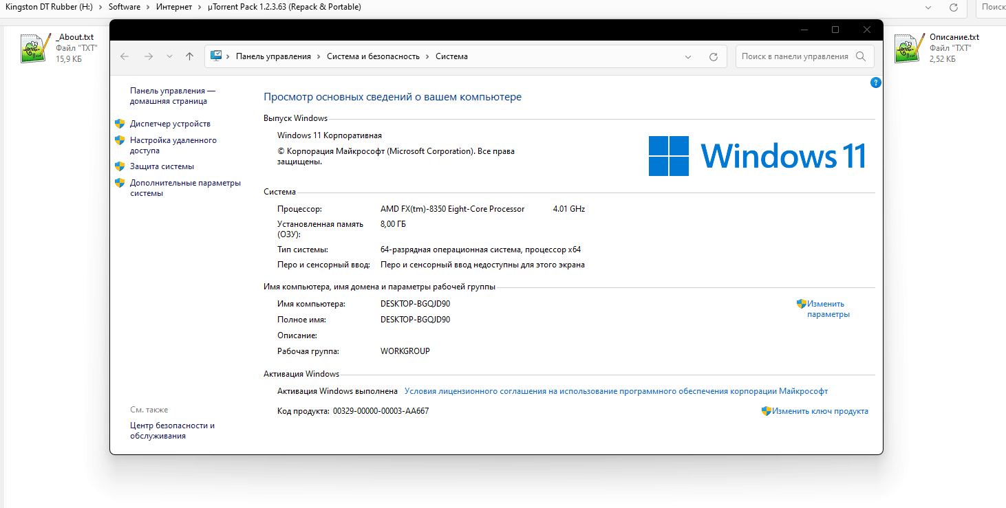
Task: Select '_About.txt' file name in Explorer
Action: coord(74,37)
